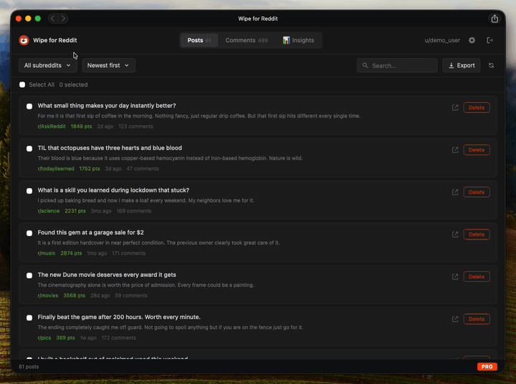The height and width of the screenshot is (384, 516).
Task: Switch to the Insights tab
Action: 298,40
